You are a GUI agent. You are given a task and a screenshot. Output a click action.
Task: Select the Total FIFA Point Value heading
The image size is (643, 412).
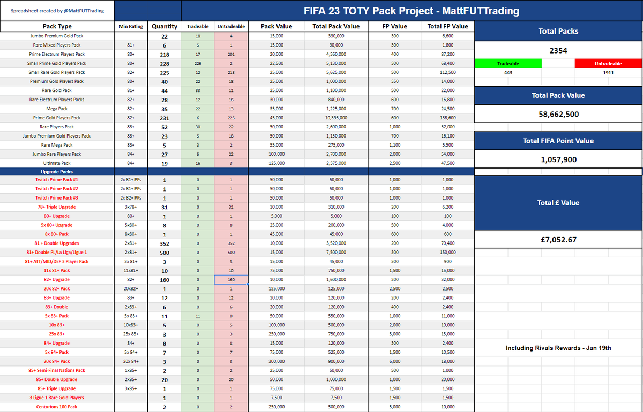click(558, 141)
